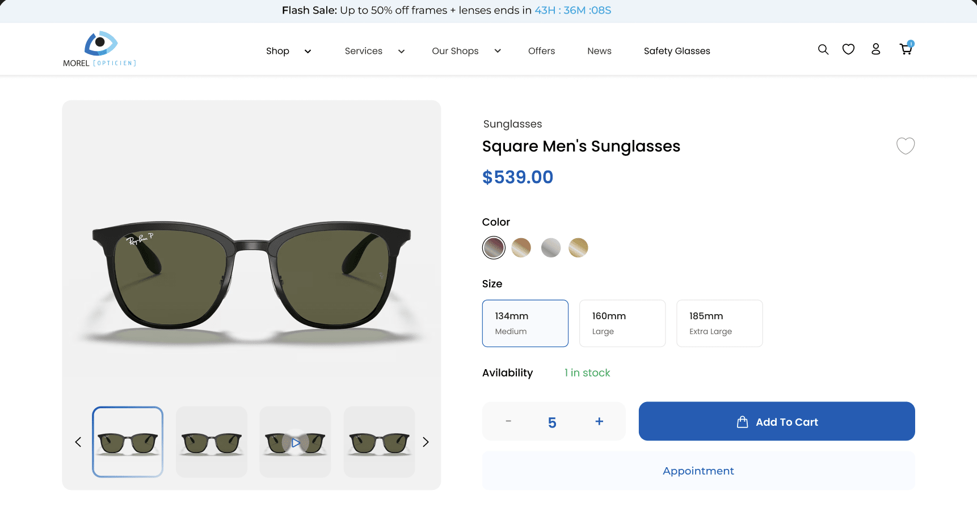Image resolution: width=977 pixels, height=529 pixels.
Task: Show next thumbnails with right arrow
Action: [426, 442]
